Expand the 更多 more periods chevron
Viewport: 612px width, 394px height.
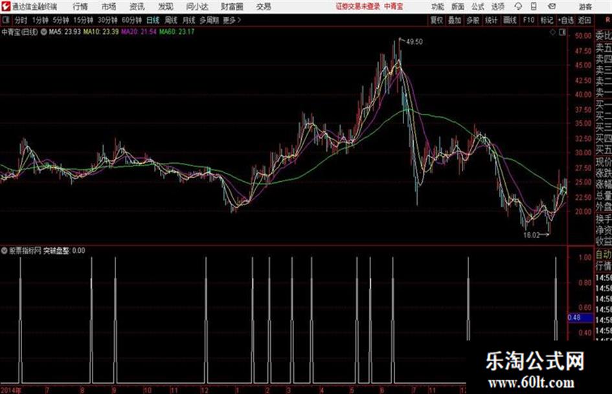click(232, 20)
